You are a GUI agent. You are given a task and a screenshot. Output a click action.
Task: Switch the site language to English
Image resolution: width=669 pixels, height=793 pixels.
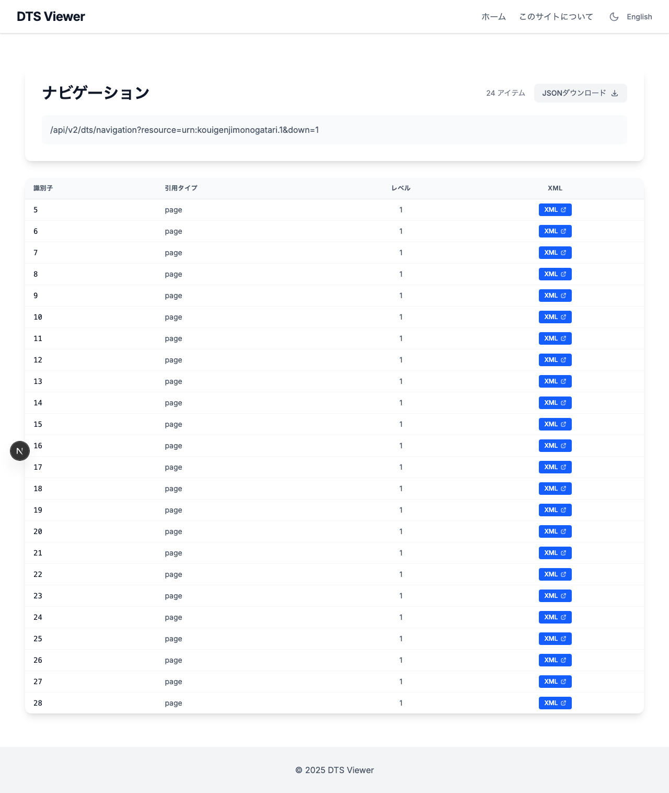pos(639,16)
